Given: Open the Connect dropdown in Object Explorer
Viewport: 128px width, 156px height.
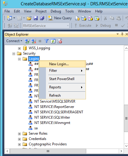Looking at the screenshot, I should point(14,41).
